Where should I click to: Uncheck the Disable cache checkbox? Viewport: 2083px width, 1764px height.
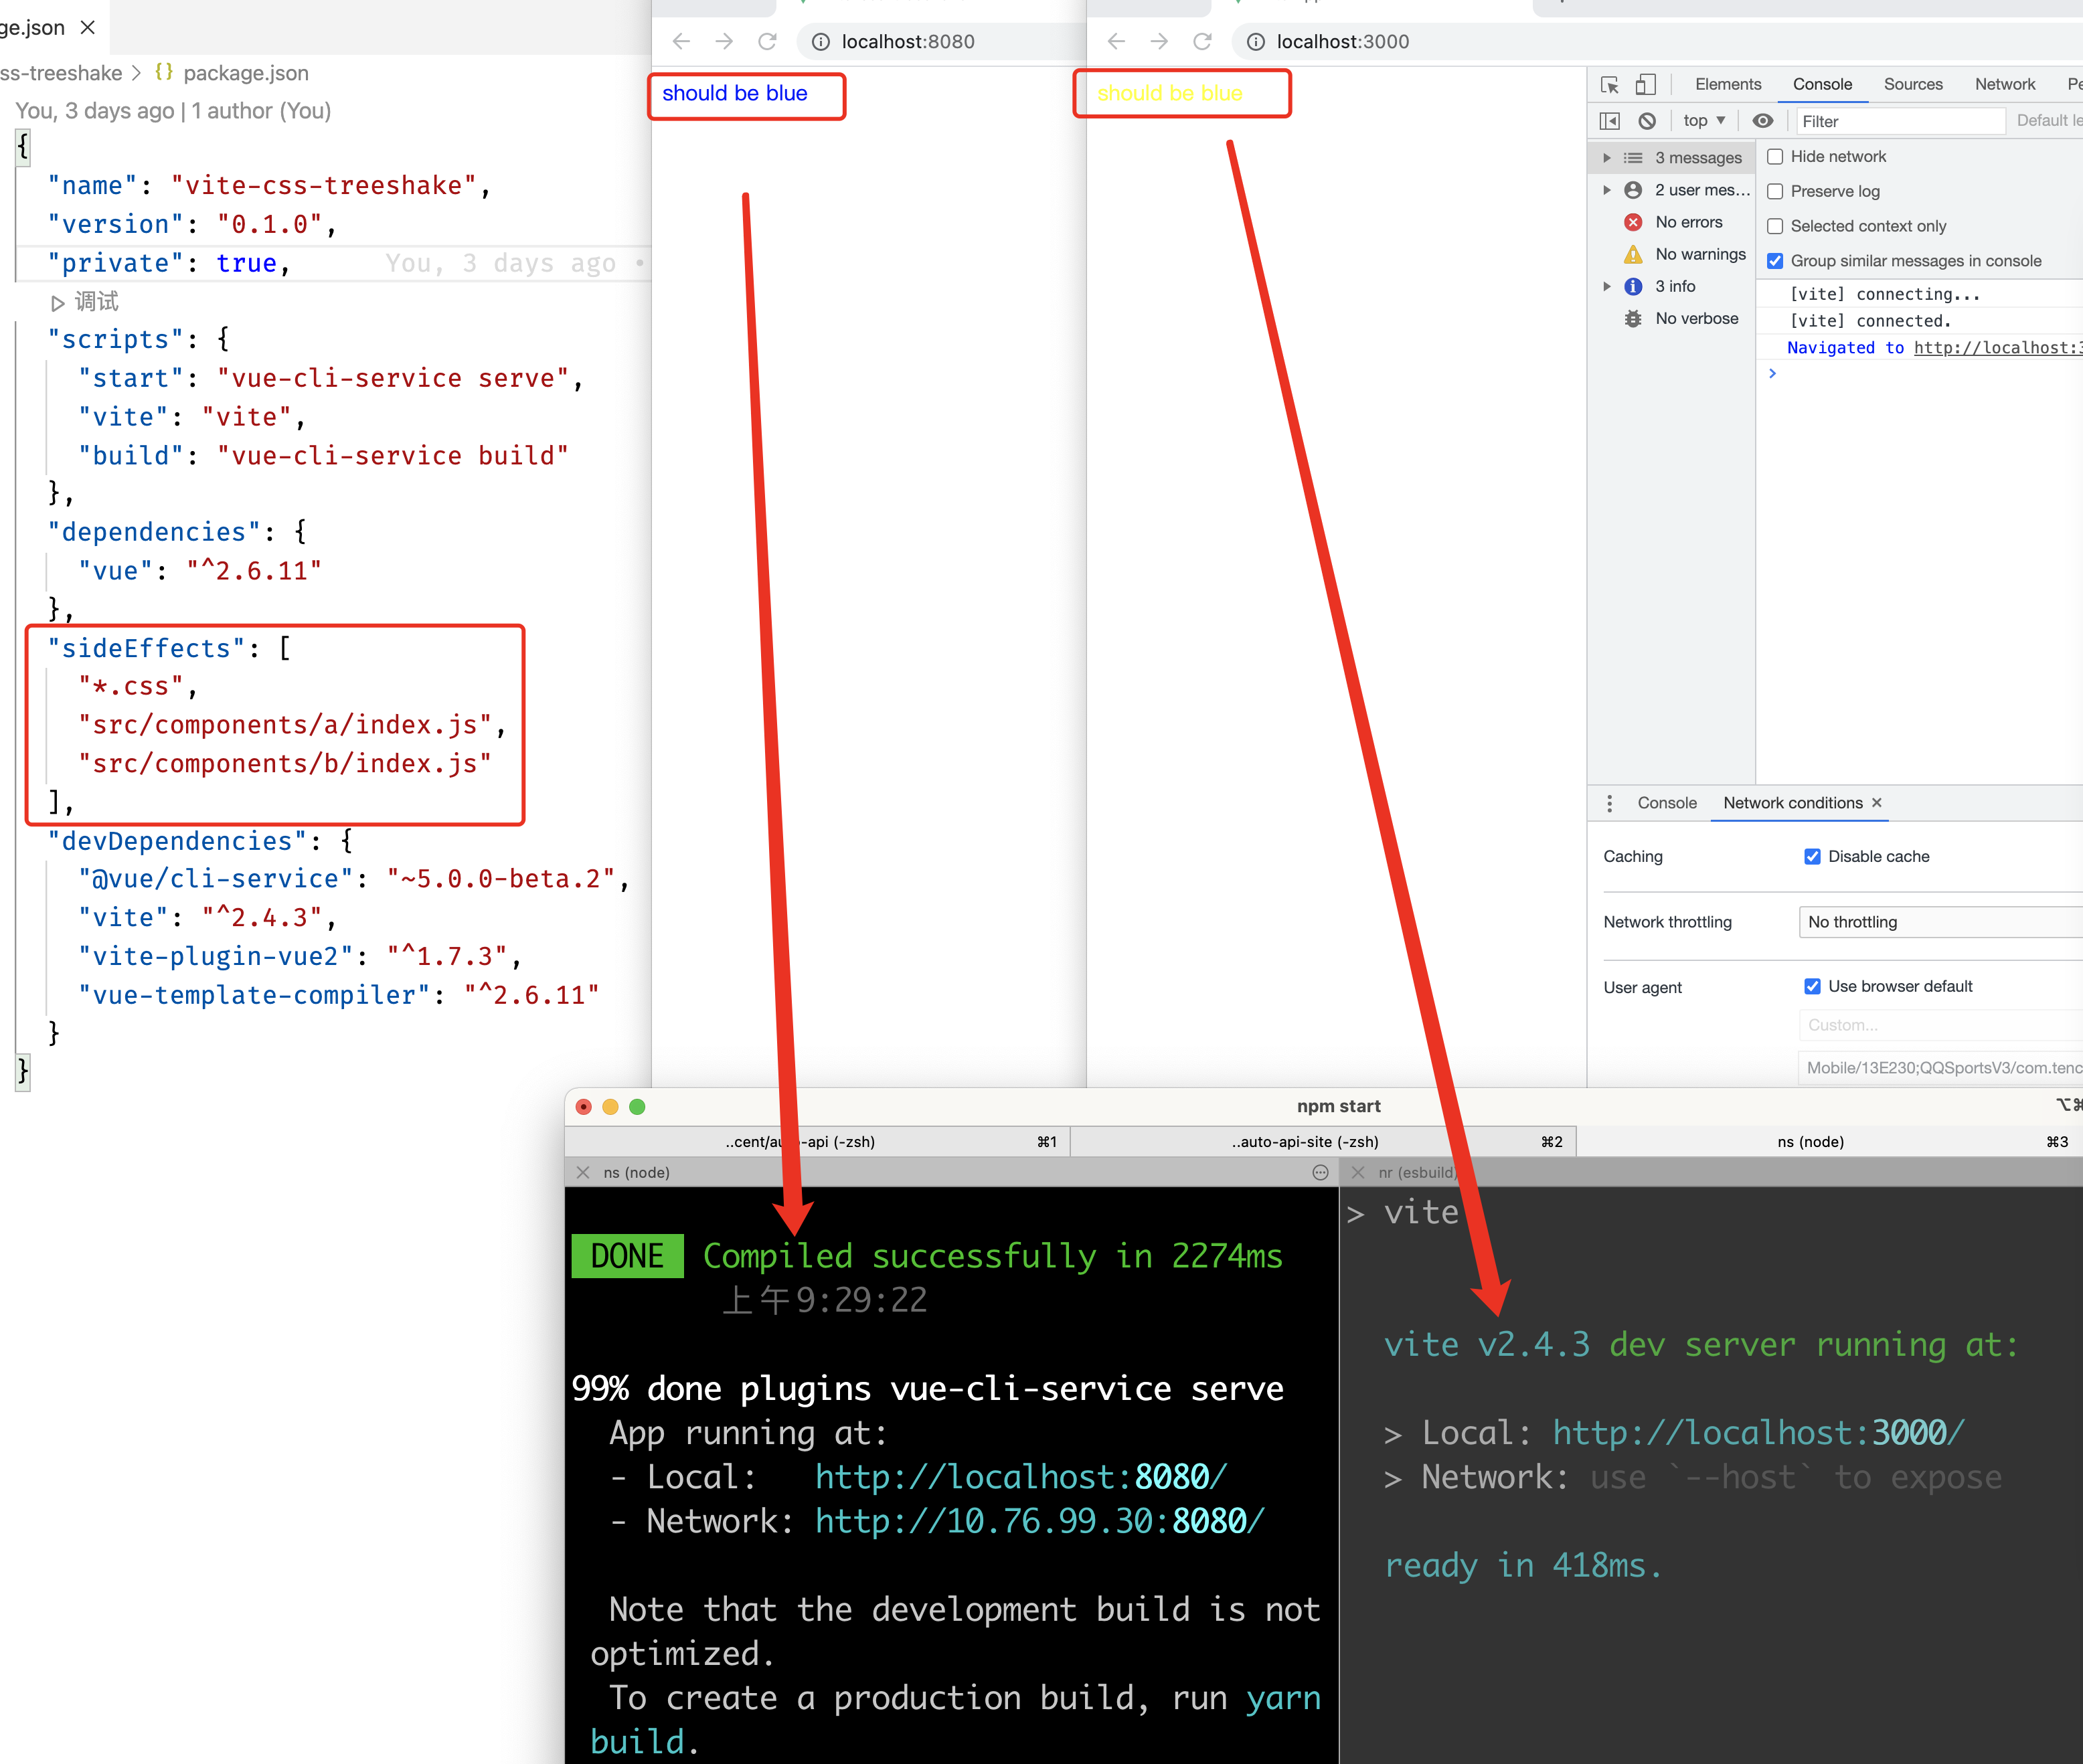click(x=1812, y=856)
